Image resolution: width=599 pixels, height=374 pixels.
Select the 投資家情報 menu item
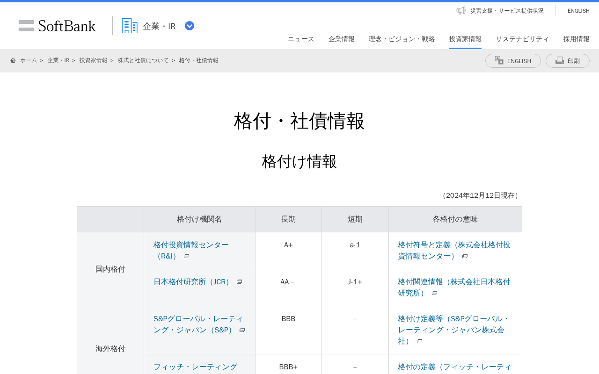[465, 39]
